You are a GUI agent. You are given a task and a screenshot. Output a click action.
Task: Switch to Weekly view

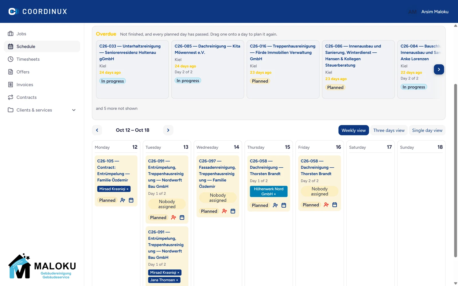point(354,130)
